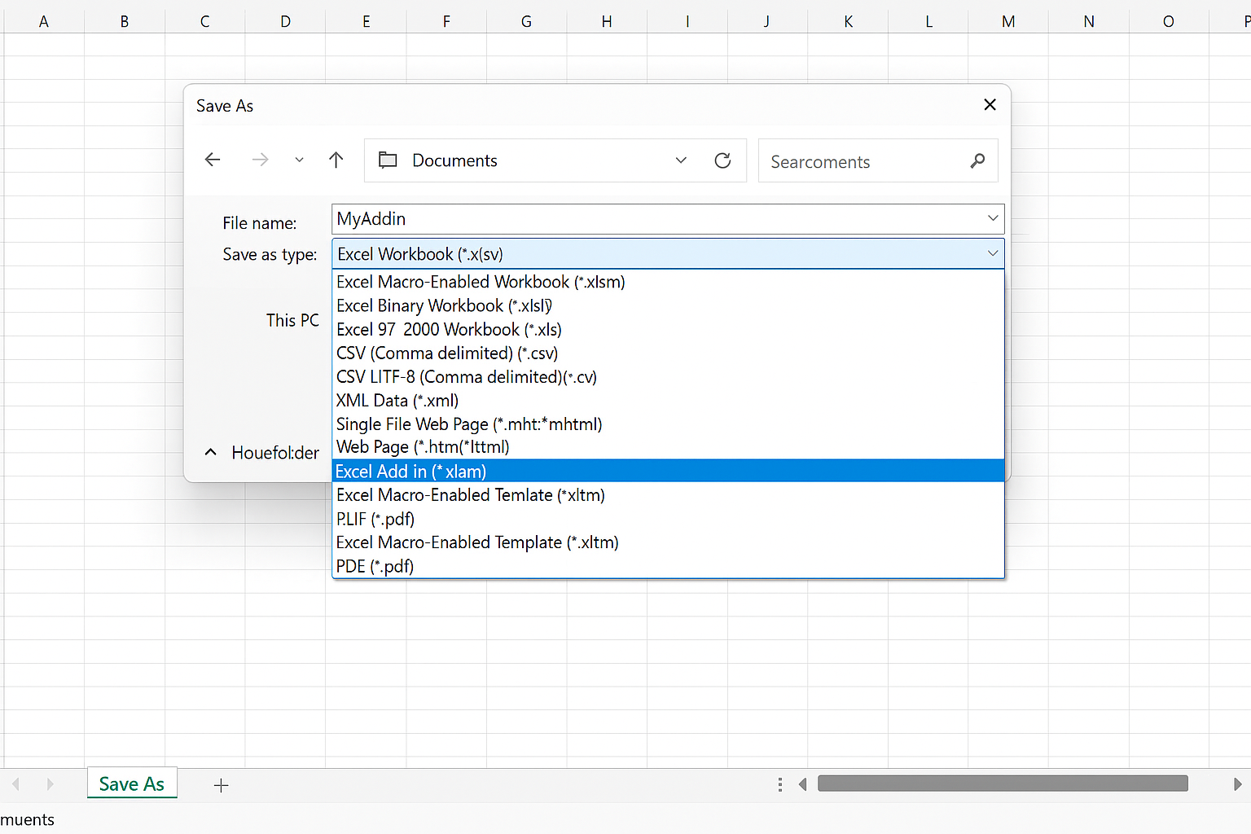Choose PLIF (*.pdf) option
The height and width of the screenshot is (834, 1251).
tap(668, 518)
